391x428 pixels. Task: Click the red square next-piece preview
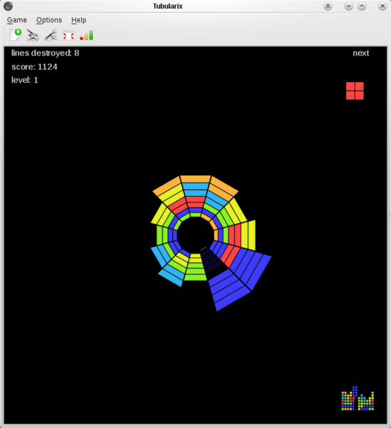(x=355, y=91)
